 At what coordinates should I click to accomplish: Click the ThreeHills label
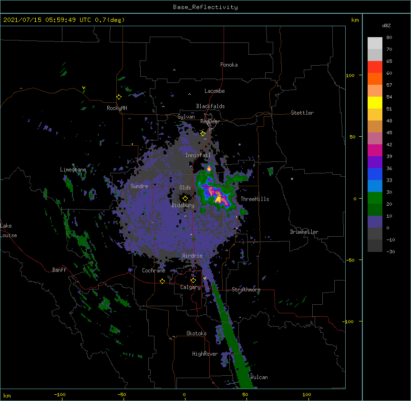255,199
